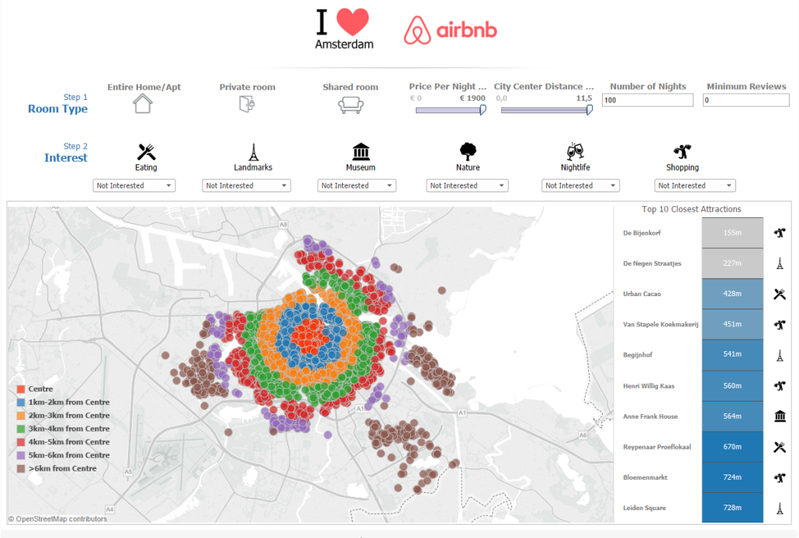Viewport: 799px width, 538px height.
Task: Click the 2km-3km from Centre legend swatch
Action: 21,416
